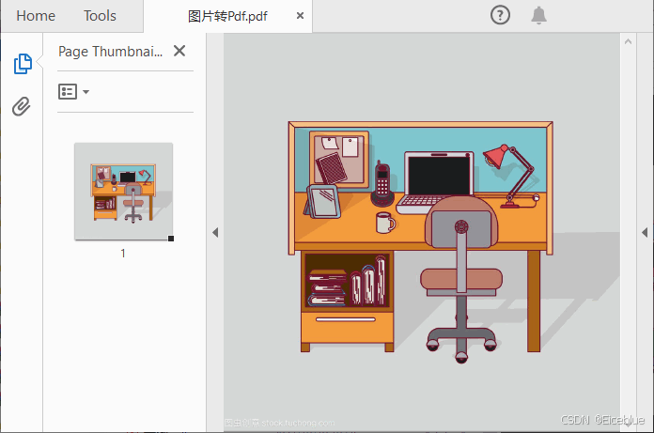The height and width of the screenshot is (433, 654).
Task: Close the 图片转Pdf.pdf document tab
Action: point(300,16)
